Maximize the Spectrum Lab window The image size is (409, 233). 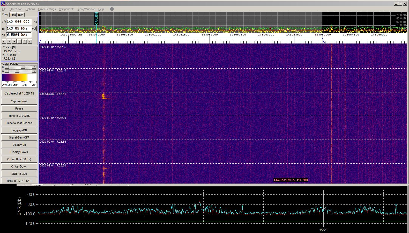400,4
